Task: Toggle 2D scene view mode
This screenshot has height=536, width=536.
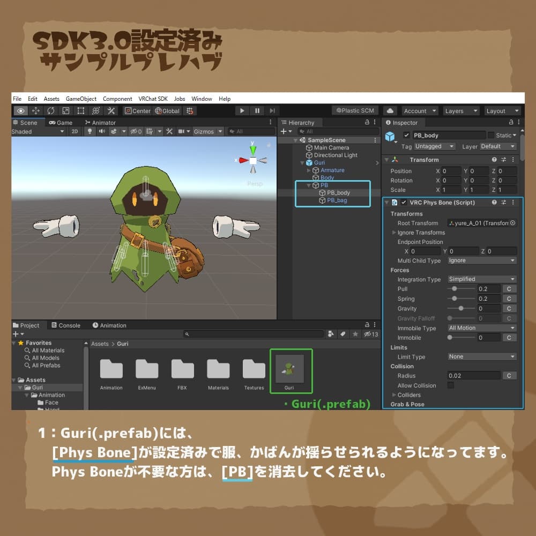Action: (75, 131)
